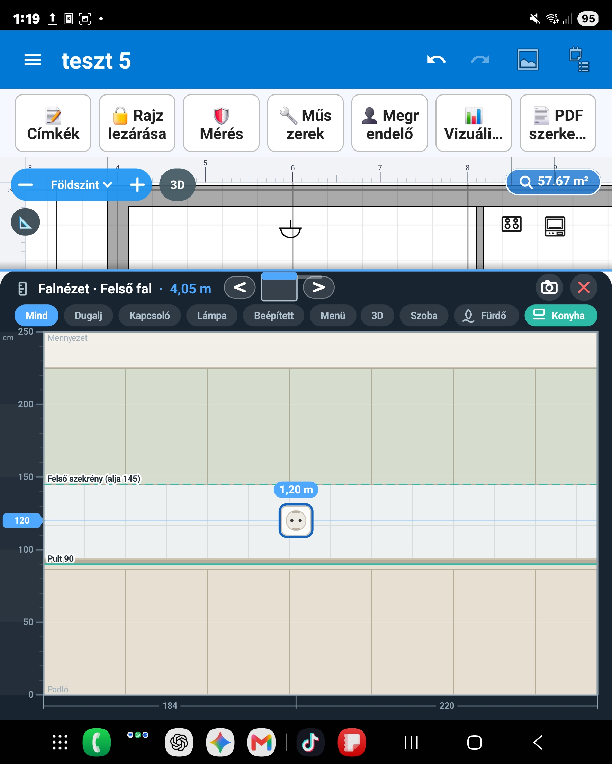Screen dimensions: 612x764
Task: Click the 120 height marker on scale
Action: click(x=22, y=520)
